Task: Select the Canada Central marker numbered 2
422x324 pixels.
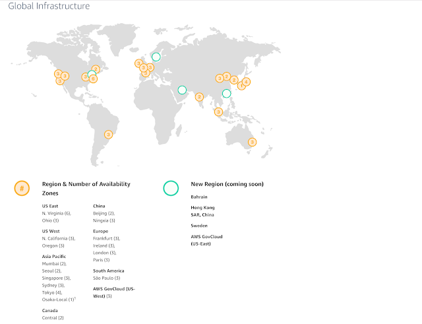Action: coord(96,69)
